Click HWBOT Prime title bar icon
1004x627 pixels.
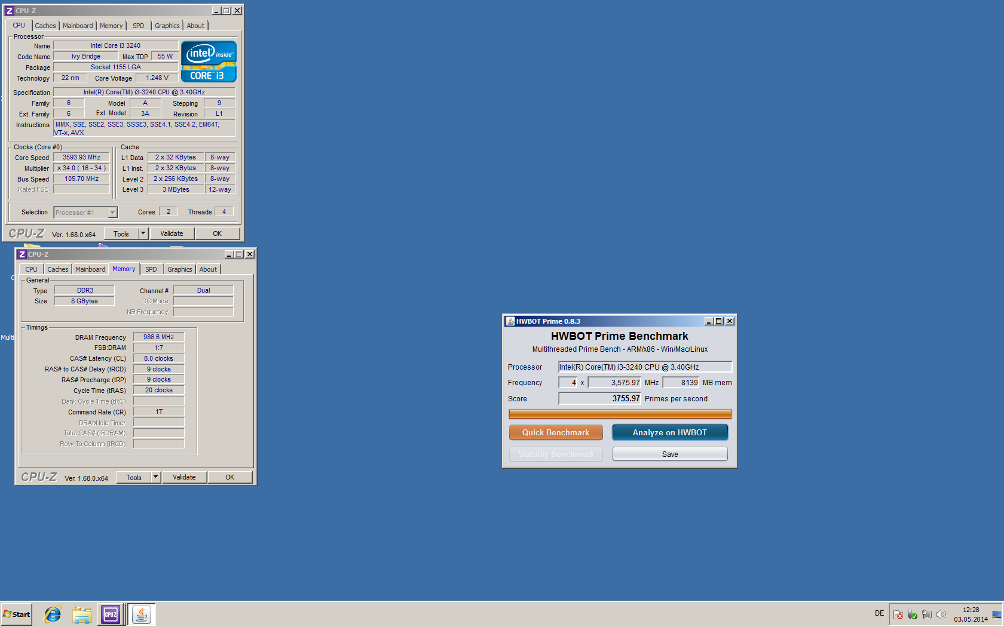click(510, 321)
